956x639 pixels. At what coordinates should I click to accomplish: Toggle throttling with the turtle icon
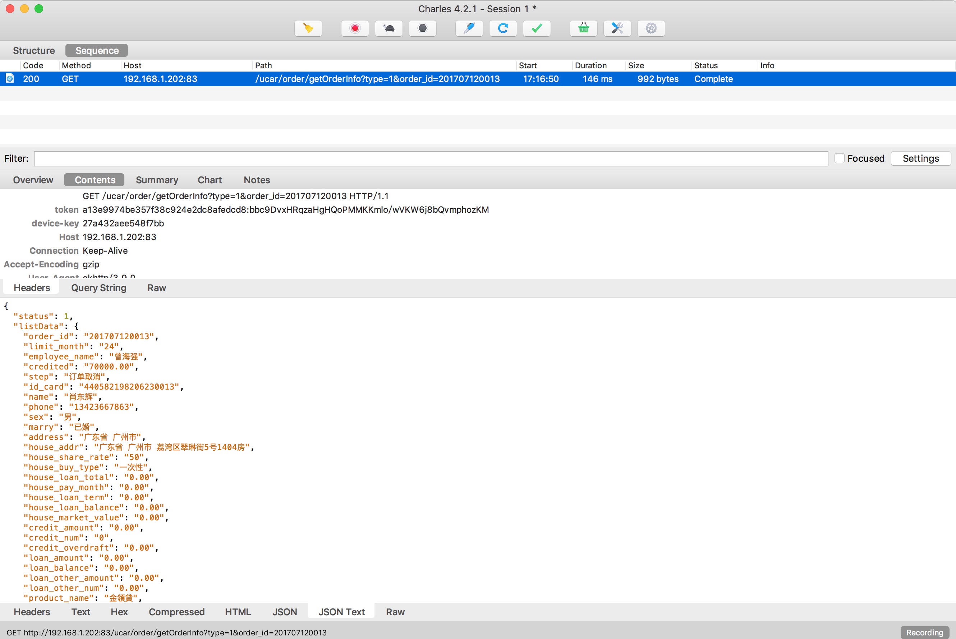(x=389, y=28)
